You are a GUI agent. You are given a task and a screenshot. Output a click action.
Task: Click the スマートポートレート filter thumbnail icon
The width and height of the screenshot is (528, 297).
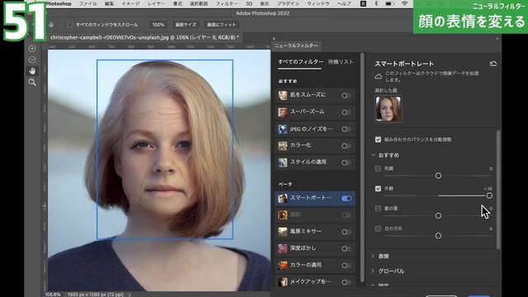[282, 198]
